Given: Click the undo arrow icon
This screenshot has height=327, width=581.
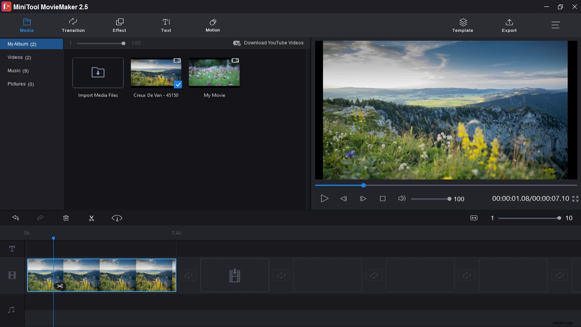Looking at the screenshot, I should tap(15, 218).
